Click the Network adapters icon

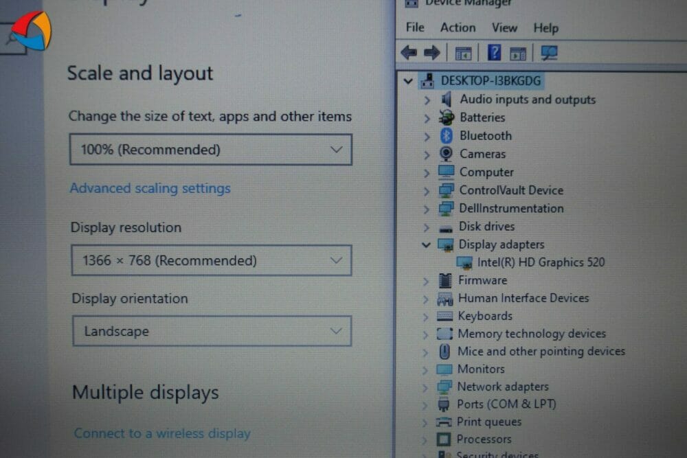click(x=444, y=387)
